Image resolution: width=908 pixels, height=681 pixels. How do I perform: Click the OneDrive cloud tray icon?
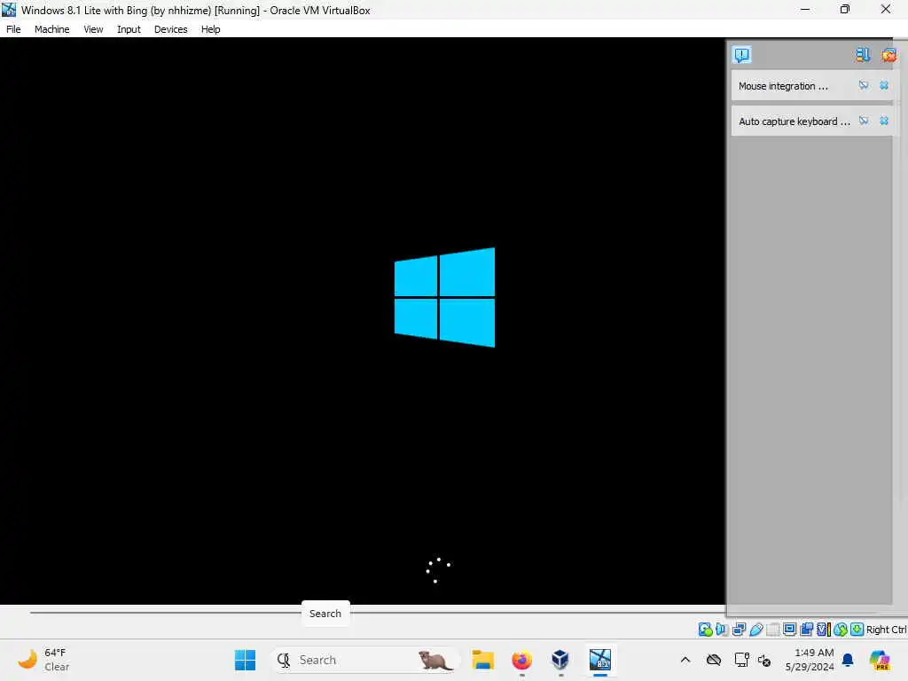(x=714, y=660)
